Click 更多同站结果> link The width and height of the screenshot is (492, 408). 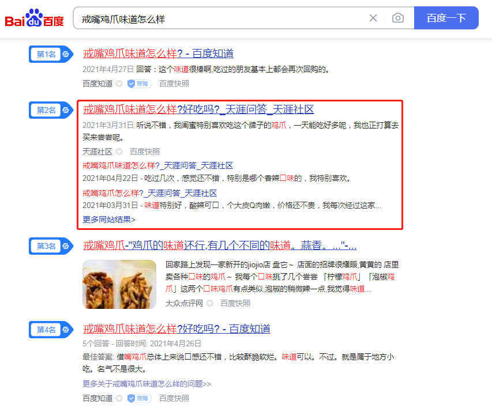109,220
